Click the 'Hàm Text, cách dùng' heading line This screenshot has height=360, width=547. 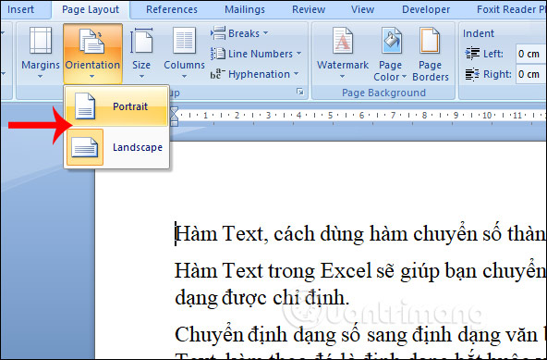click(359, 233)
